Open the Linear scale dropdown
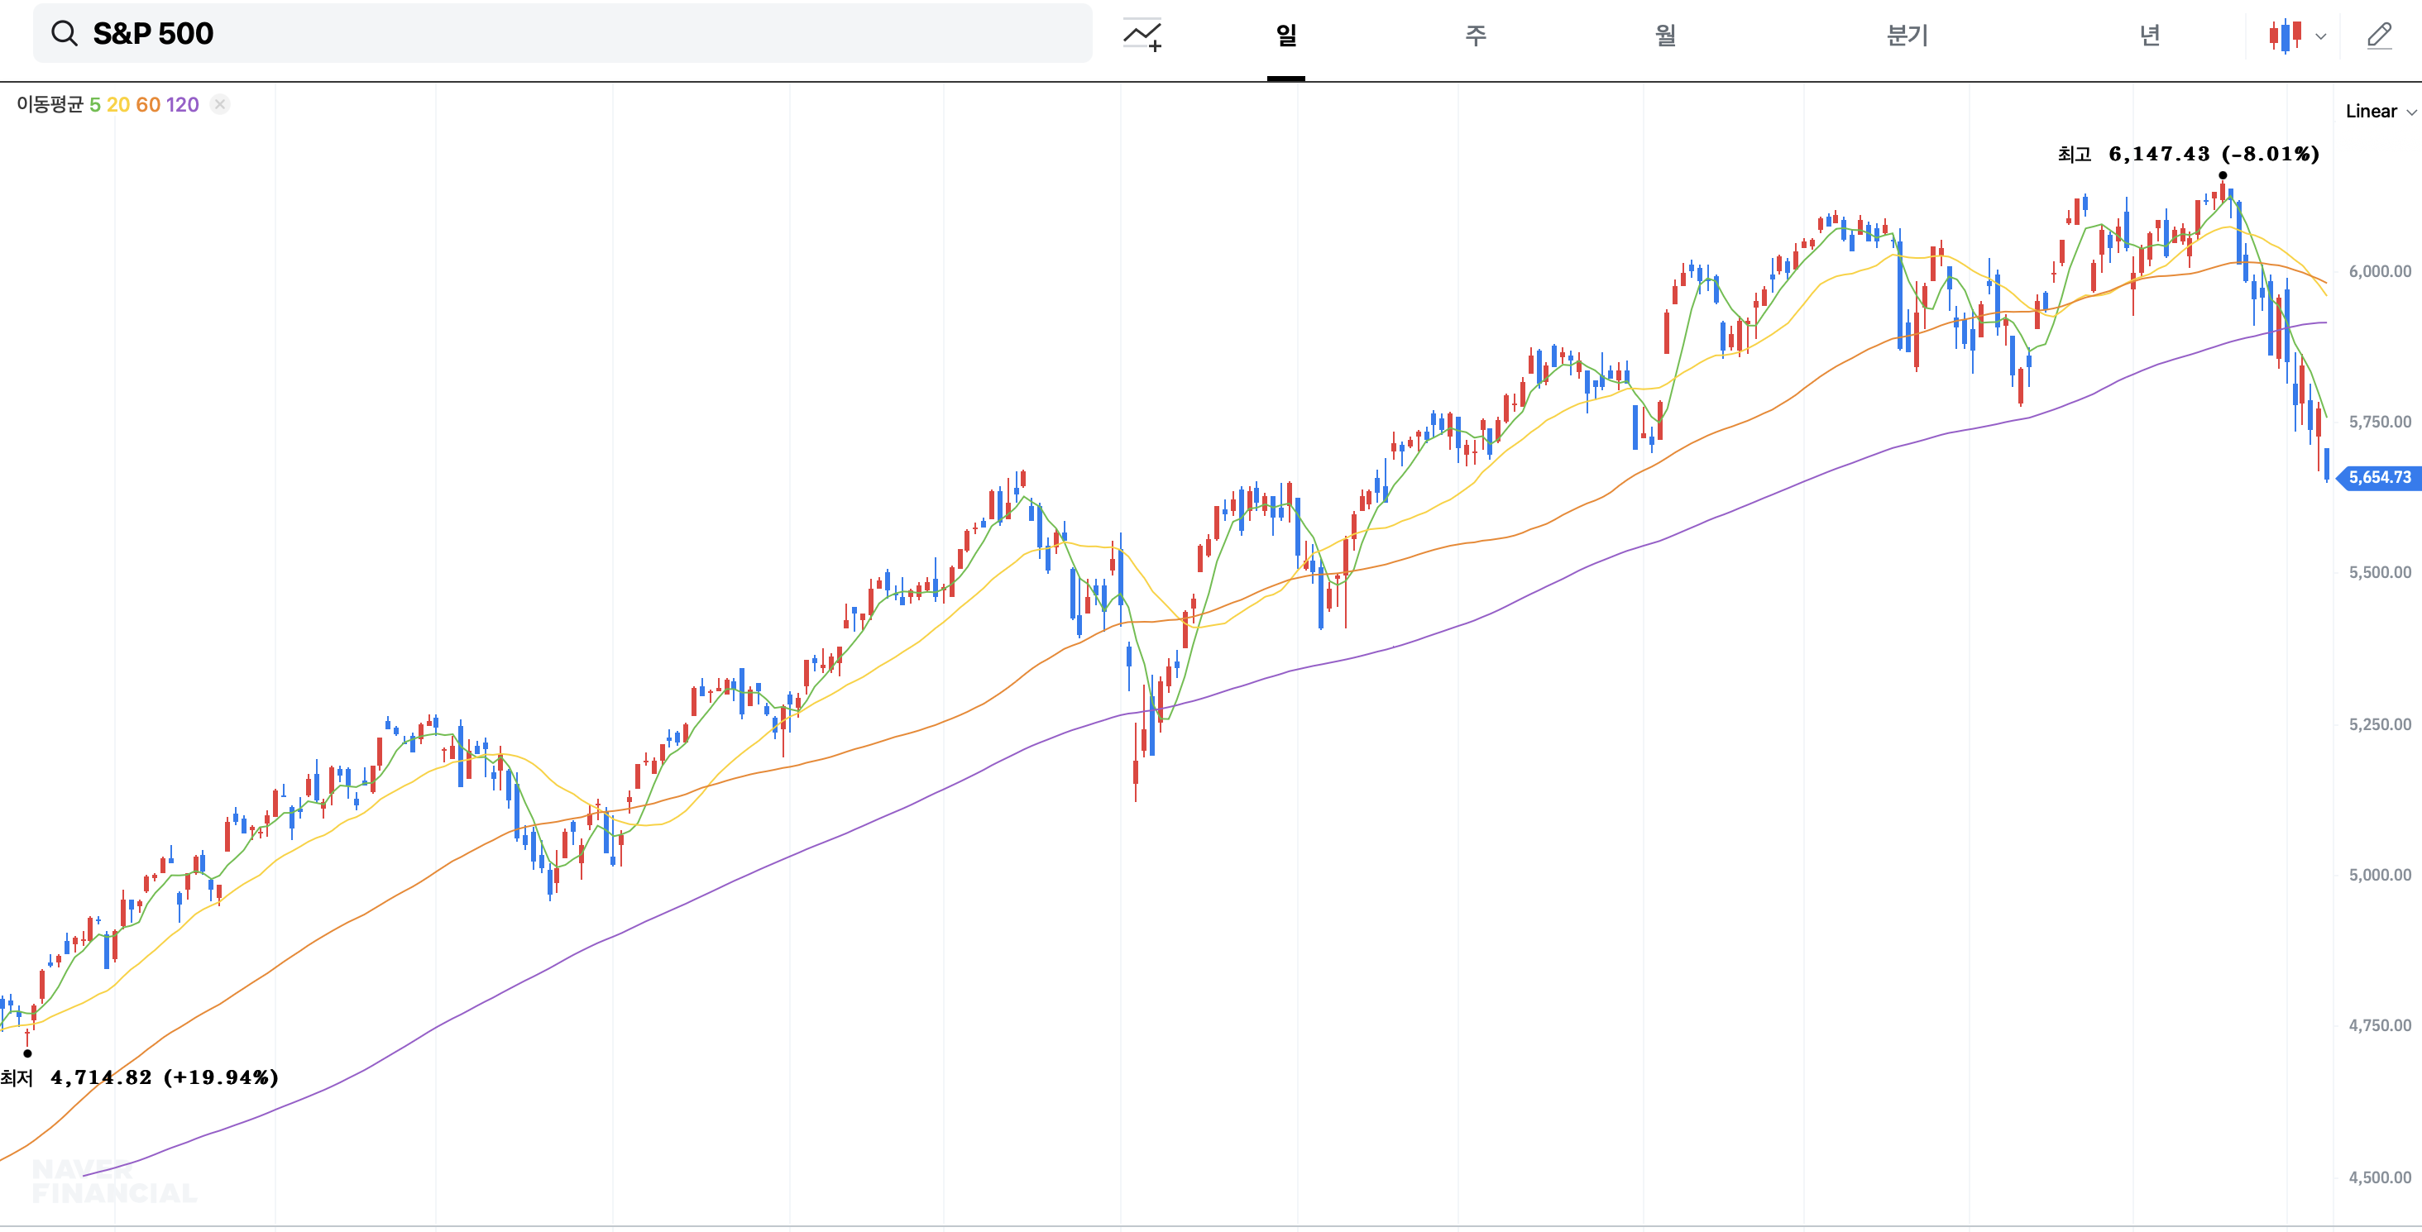Viewport: 2422px width, 1232px height. click(2380, 111)
